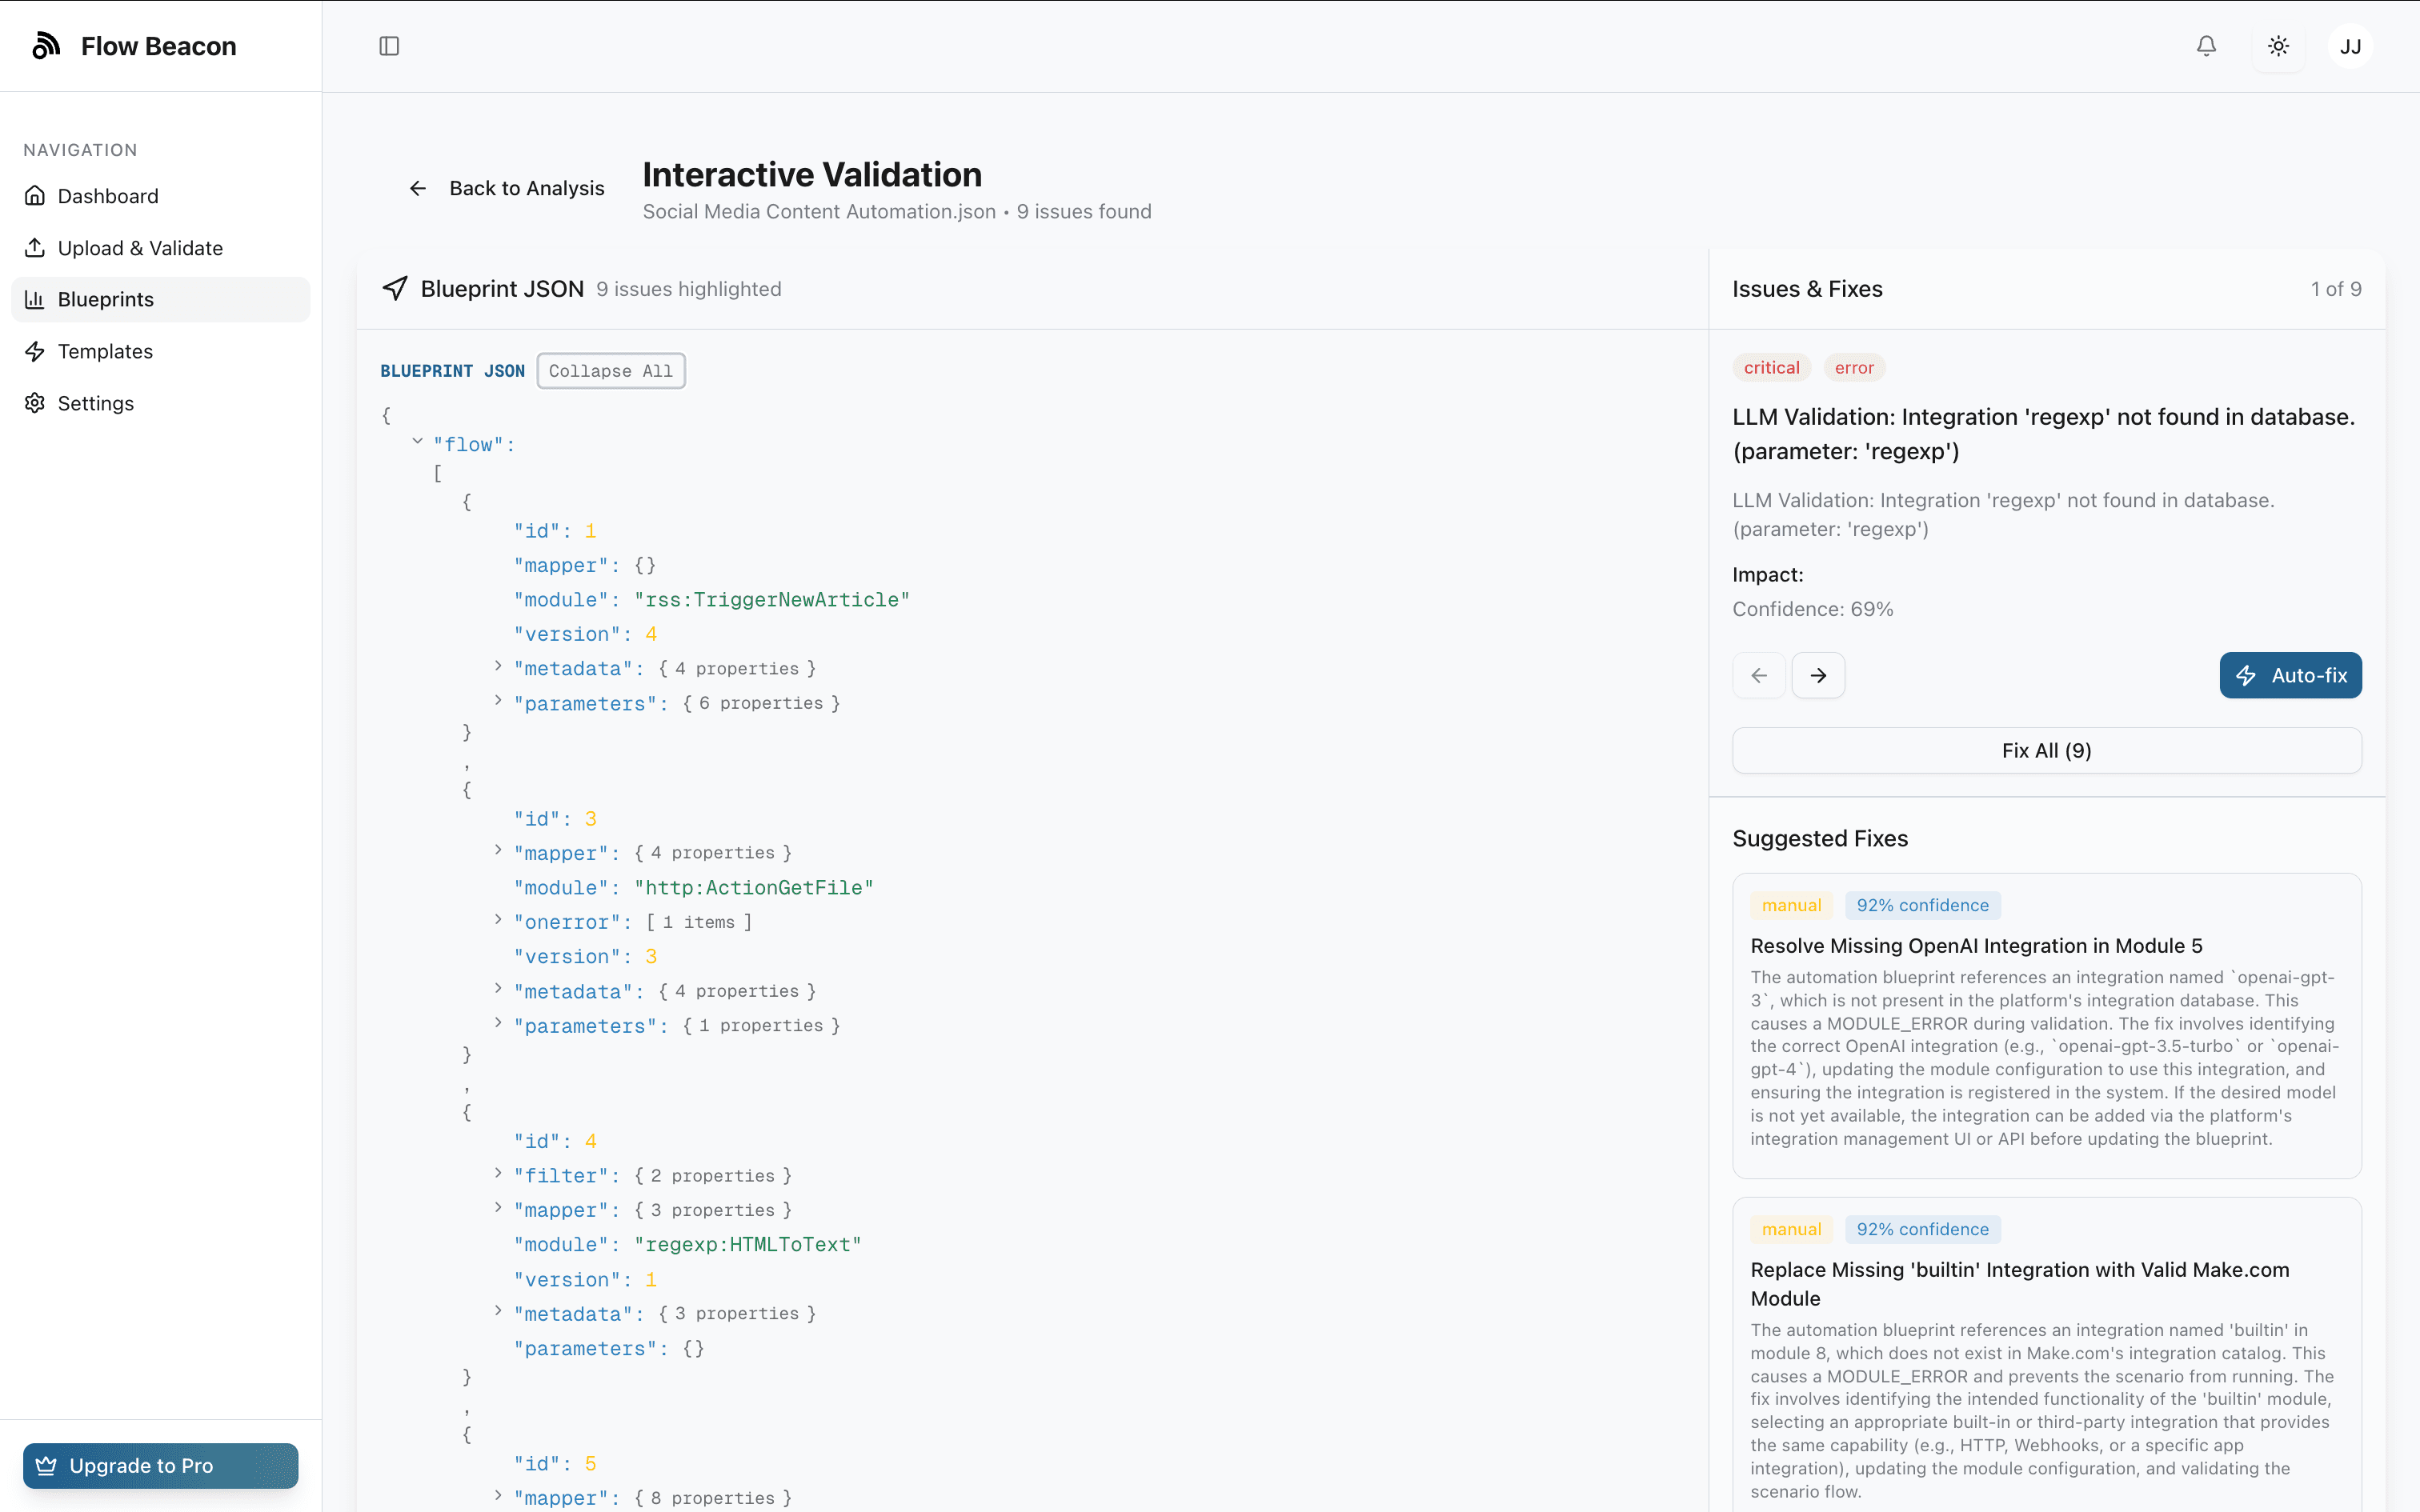
Task: Toggle light/dark theme sun icon
Action: coord(2278,46)
